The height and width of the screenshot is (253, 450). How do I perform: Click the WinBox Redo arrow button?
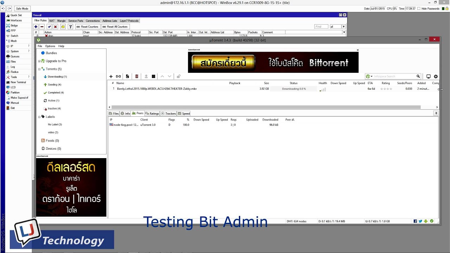[9, 8]
